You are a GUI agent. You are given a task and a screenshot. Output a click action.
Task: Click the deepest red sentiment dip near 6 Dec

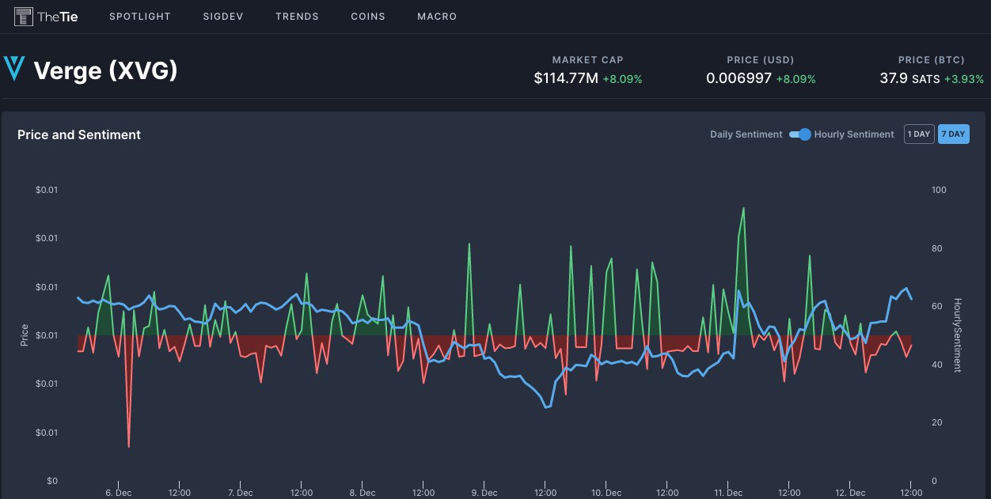click(x=128, y=446)
